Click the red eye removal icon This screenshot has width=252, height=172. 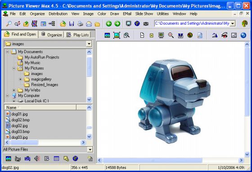tap(225, 35)
